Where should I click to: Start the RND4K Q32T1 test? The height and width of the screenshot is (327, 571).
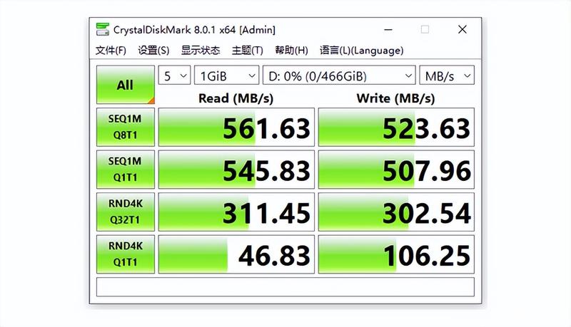coord(126,212)
